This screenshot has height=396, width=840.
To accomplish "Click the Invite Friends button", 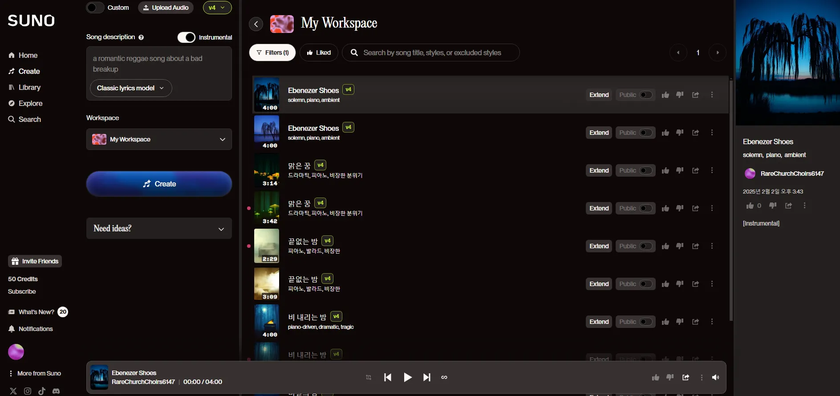I will (35, 261).
